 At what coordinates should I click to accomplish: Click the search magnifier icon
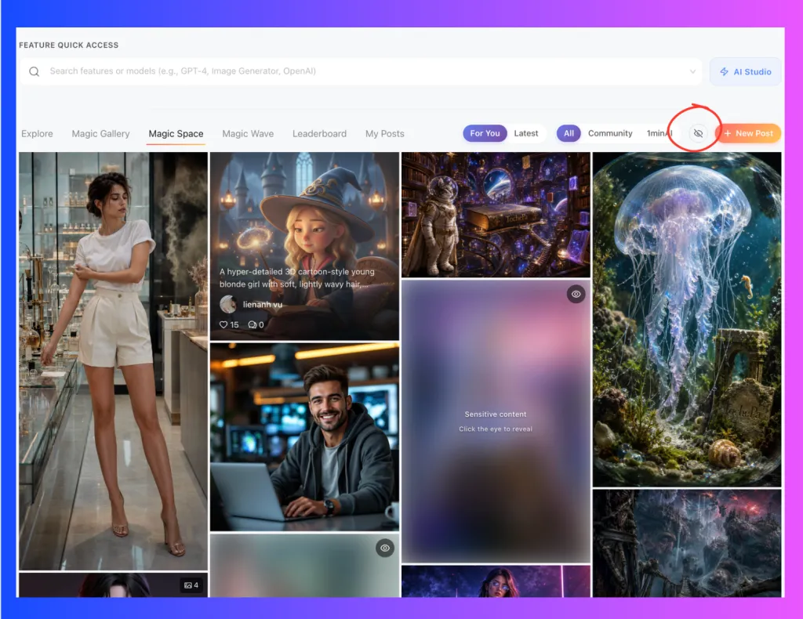click(x=34, y=71)
